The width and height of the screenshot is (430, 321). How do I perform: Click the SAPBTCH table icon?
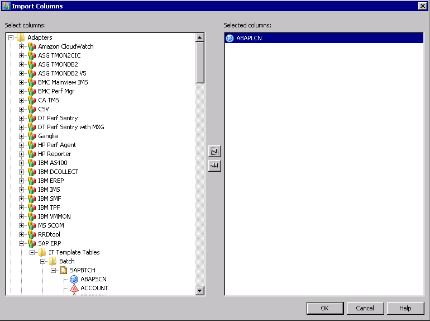pos(64,270)
